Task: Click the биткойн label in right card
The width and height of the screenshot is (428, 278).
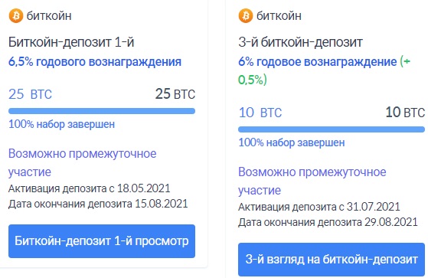Action: click(x=279, y=16)
